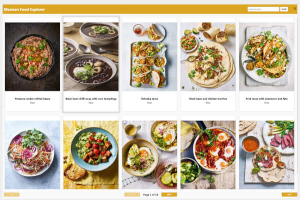
Task: Go to the next page of recipes
Action: coord(169,194)
